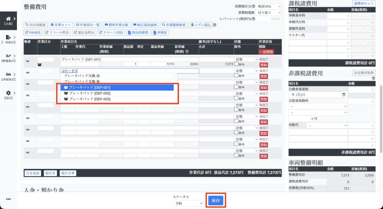Open 状態 dropdown for ぶれーきぱ row
The width and height of the screenshot is (383, 209).
click(x=246, y=71)
